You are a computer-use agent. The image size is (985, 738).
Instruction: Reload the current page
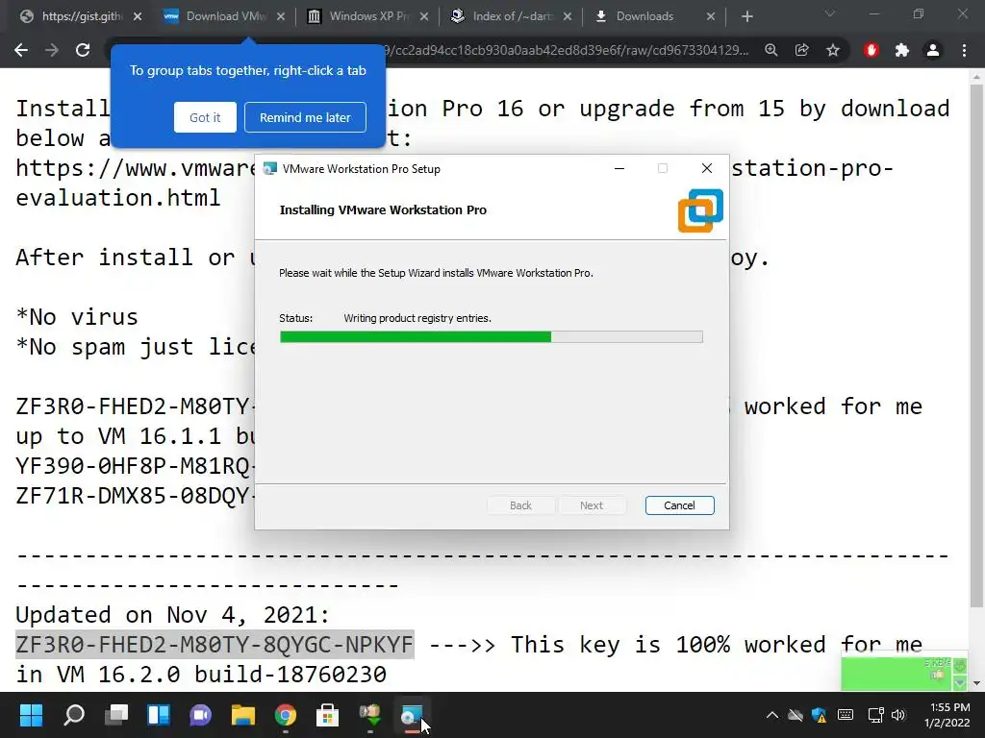point(83,50)
